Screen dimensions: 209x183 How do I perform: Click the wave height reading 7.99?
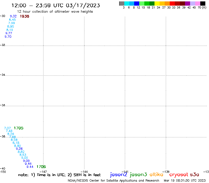coord(12,23)
